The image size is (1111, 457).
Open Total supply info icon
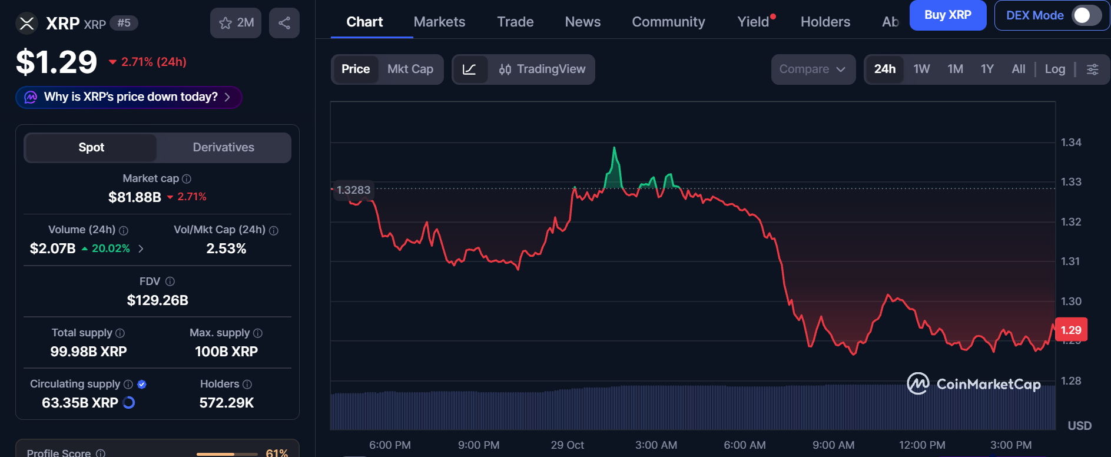pyautogui.click(x=120, y=333)
